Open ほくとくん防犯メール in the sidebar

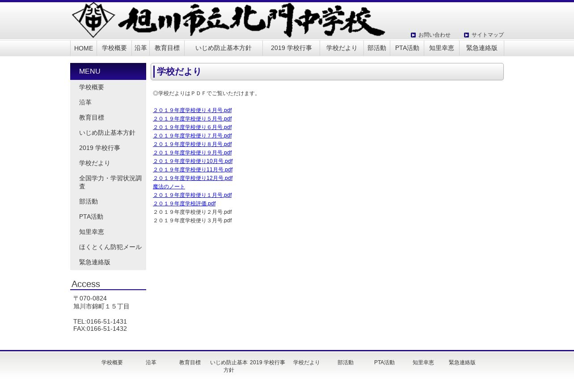pyautogui.click(x=108, y=247)
